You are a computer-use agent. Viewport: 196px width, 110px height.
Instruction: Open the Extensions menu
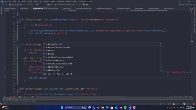tap(60, 2)
